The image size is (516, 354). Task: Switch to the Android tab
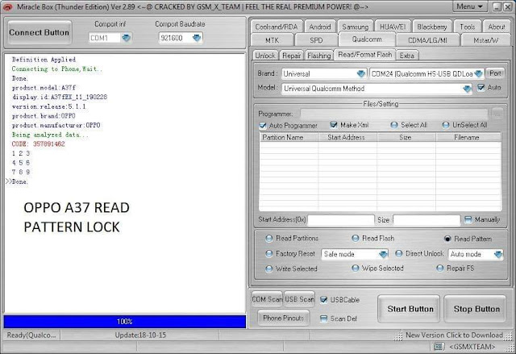coord(320,27)
